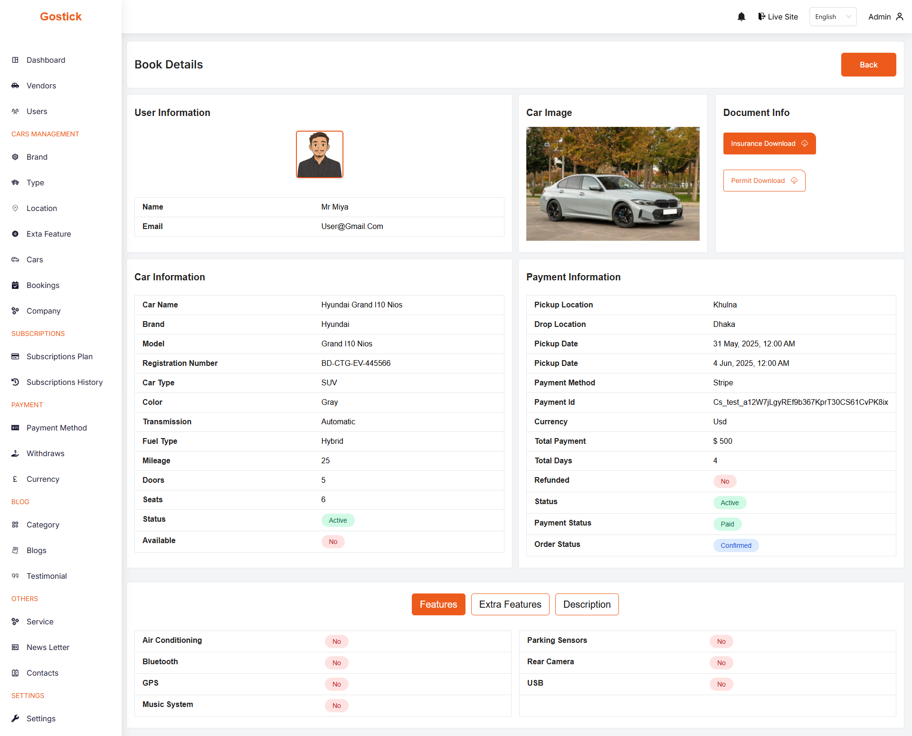This screenshot has width=912, height=736.
Task: Click the Withdraws hand icon
Action: pyautogui.click(x=15, y=453)
